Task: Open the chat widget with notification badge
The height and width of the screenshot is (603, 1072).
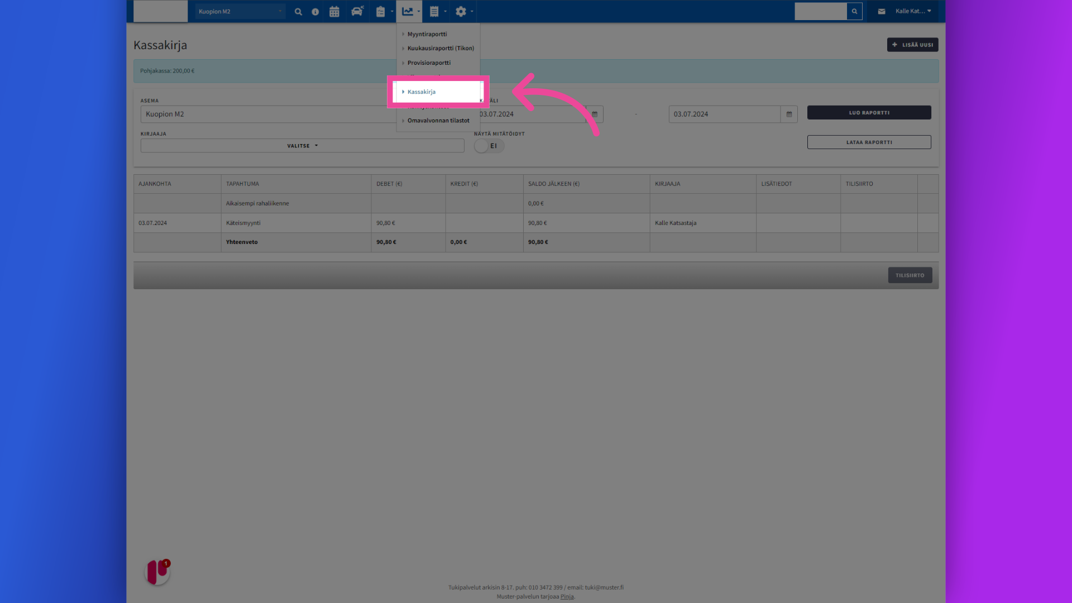Action: coord(157,572)
